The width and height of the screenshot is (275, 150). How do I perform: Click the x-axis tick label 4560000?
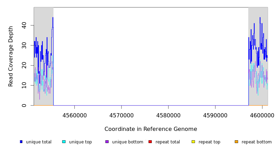pyautogui.click(x=74, y=115)
